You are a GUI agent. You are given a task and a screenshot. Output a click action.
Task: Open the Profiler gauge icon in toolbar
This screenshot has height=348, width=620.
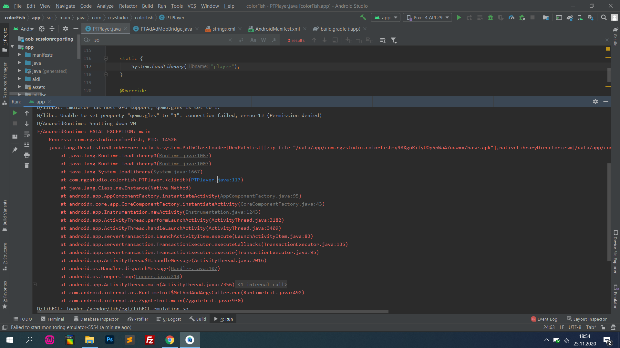pyautogui.click(x=512, y=18)
